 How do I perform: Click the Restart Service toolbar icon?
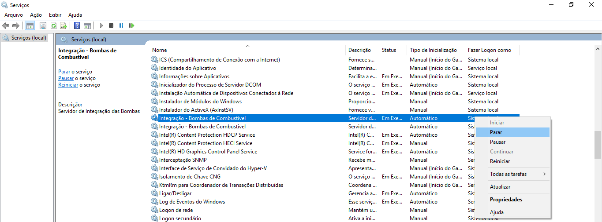[x=131, y=25]
